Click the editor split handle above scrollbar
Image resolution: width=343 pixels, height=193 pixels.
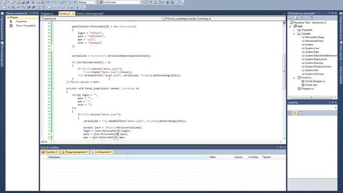[x=284, y=23]
